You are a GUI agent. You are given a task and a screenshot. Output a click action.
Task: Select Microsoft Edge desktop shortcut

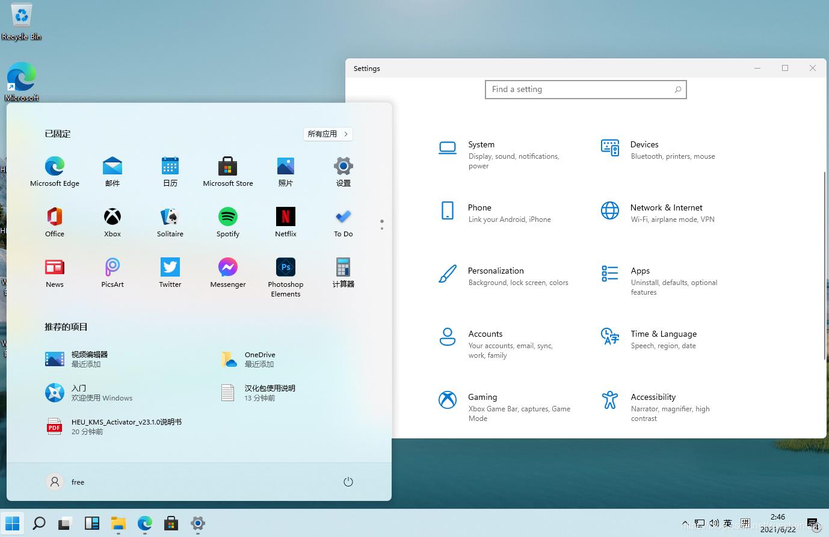pos(22,81)
